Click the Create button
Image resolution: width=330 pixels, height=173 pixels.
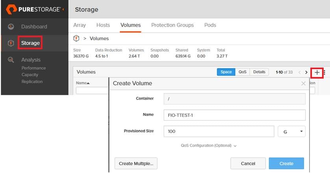click(x=286, y=164)
